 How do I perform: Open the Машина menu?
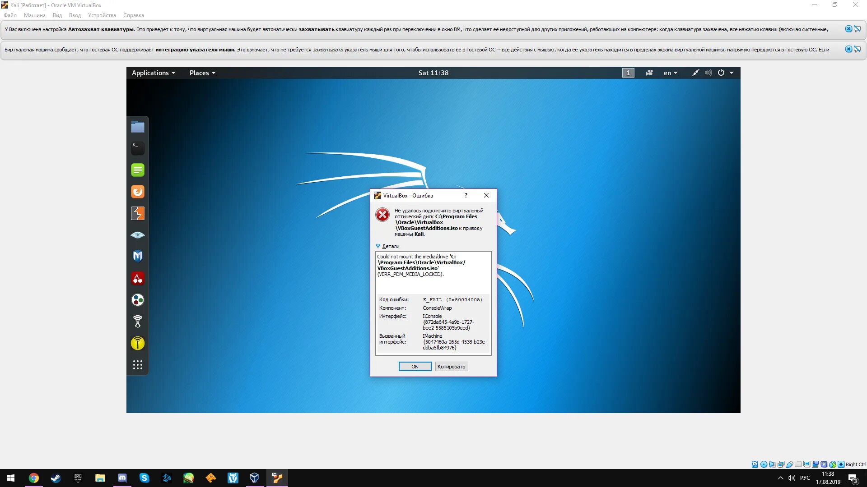coord(34,15)
